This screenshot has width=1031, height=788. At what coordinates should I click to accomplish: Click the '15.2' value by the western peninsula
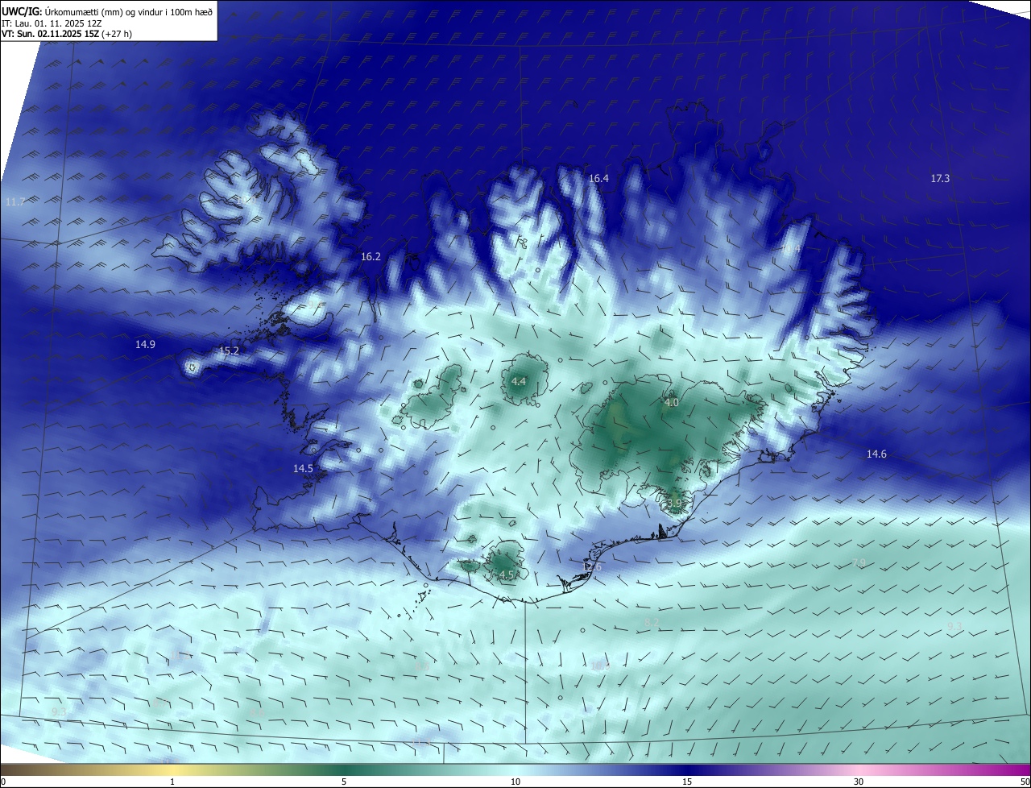pyautogui.click(x=230, y=351)
